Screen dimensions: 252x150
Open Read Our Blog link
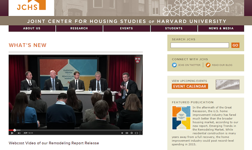tap(222, 65)
